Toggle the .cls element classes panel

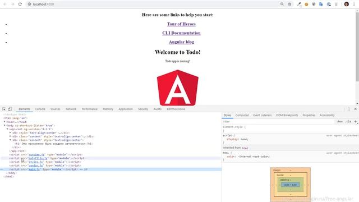click(x=348, y=122)
